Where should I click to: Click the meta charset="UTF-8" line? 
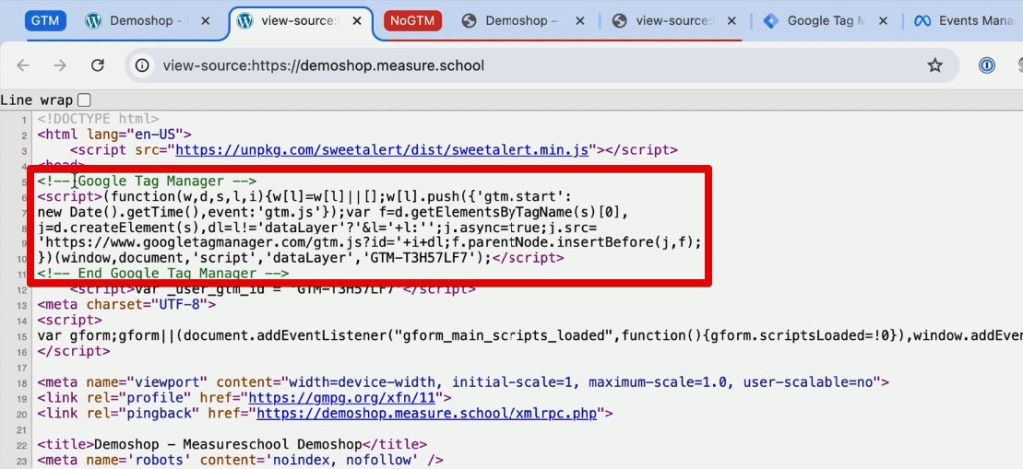126,304
